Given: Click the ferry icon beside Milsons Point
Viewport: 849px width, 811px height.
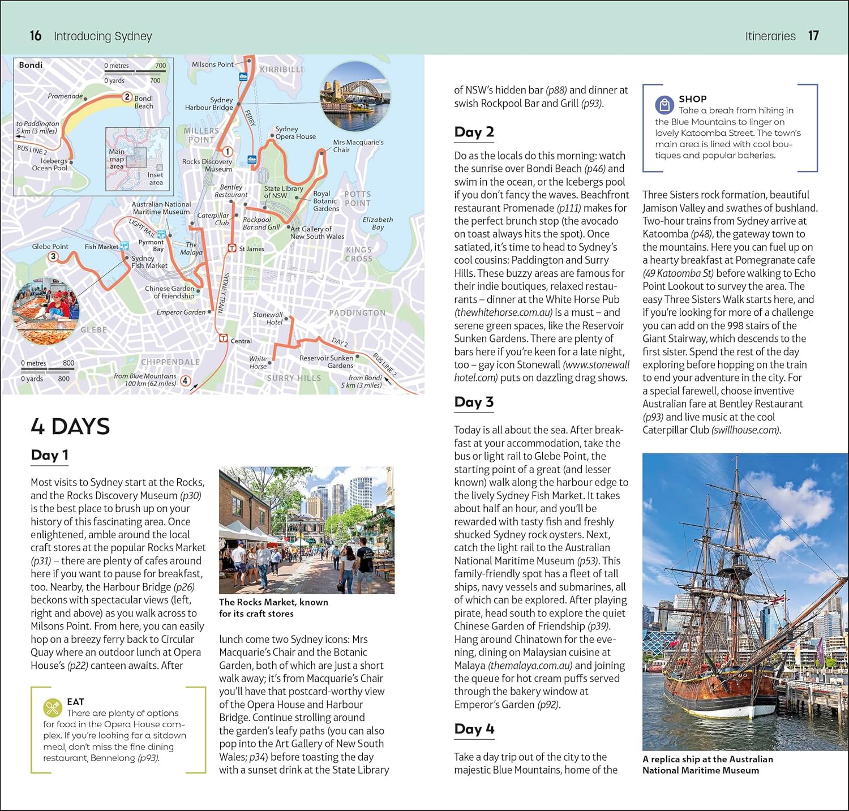Looking at the screenshot, I should (243, 77).
